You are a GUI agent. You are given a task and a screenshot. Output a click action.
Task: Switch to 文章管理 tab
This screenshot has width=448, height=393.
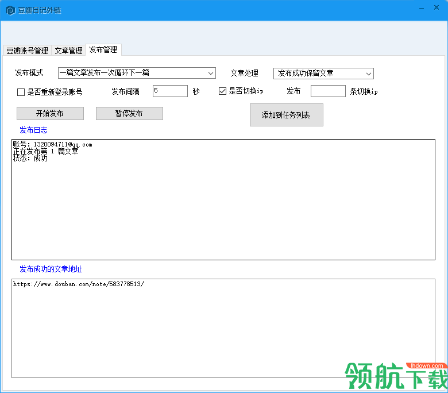click(x=68, y=51)
